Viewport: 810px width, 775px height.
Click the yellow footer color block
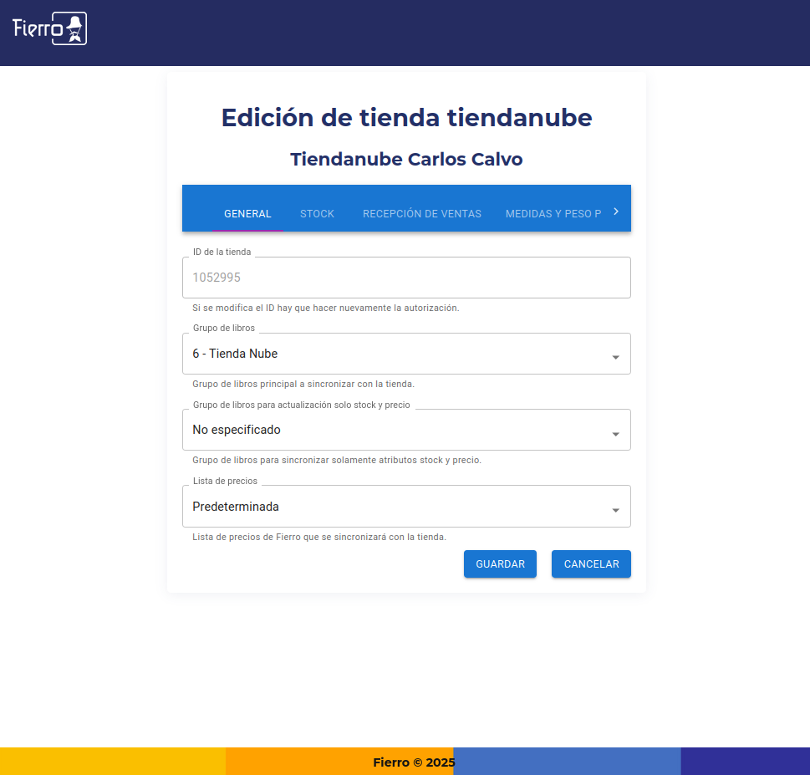pyautogui.click(x=112, y=761)
